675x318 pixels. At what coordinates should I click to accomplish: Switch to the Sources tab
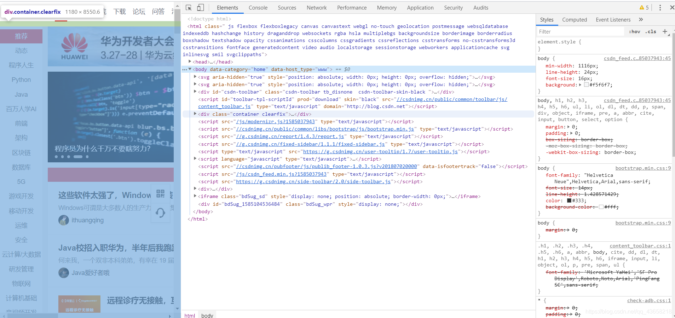(x=287, y=7)
